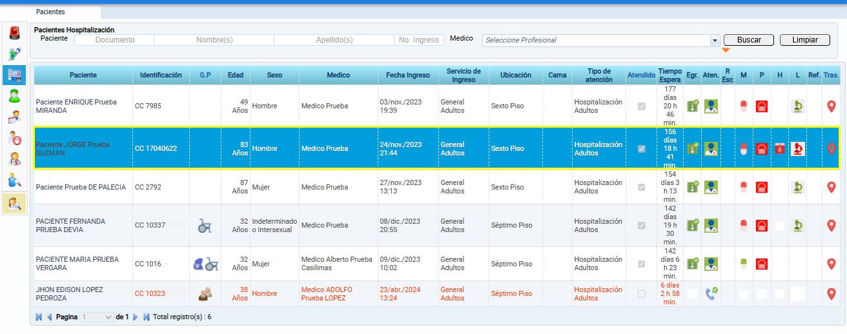Image resolution: width=847 pixels, height=334 pixels.
Task: Click the Total registro(s) : 6 text
Action: click(x=182, y=317)
